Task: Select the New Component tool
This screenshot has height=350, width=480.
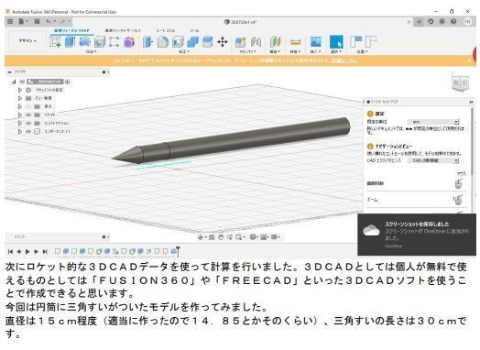Action: (x=241, y=42)
